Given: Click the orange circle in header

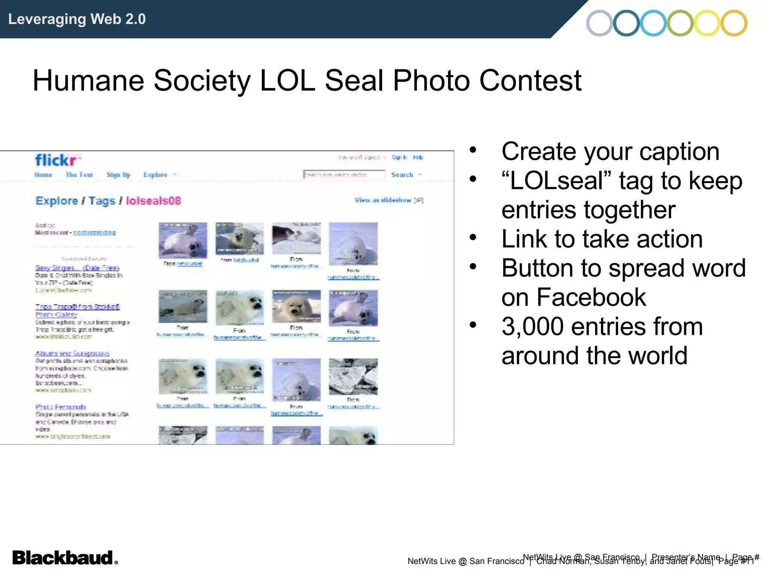Looking at the screenshot, I should coord(734,23).
